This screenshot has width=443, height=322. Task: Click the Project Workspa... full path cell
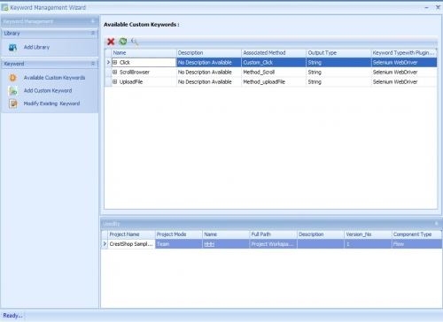273,244
